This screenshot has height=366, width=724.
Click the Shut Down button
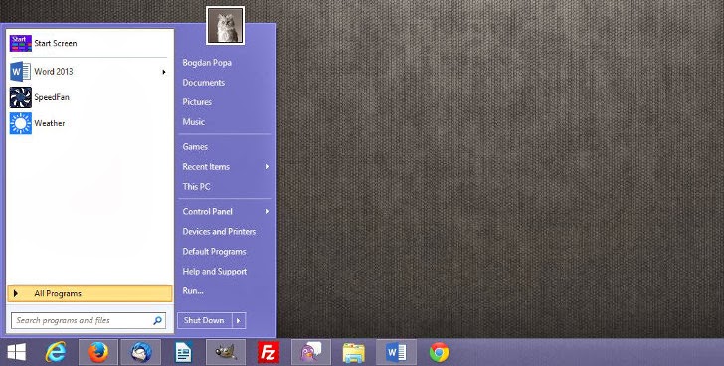(204, 320)
